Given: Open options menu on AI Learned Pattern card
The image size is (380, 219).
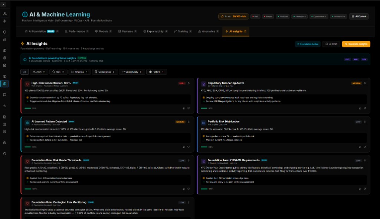Looking at the screenshot, I should coord(189,122).
